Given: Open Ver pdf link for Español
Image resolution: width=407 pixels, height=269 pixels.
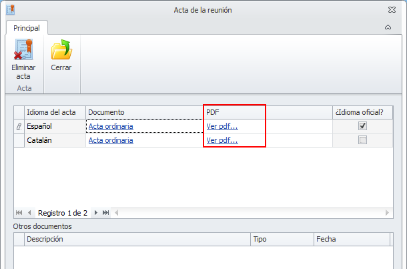Looking at the screenshot, I should point(222,126).
